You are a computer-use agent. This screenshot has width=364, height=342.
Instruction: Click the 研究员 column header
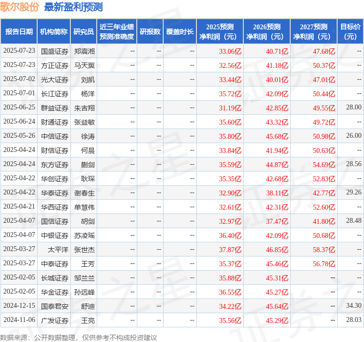tap(84, 32)
